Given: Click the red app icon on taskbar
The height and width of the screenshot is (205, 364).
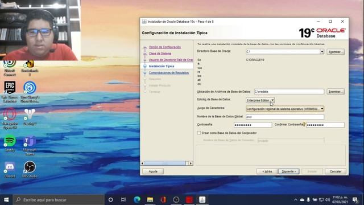Looking at the screenshot, I should click(x=189, y=200).
